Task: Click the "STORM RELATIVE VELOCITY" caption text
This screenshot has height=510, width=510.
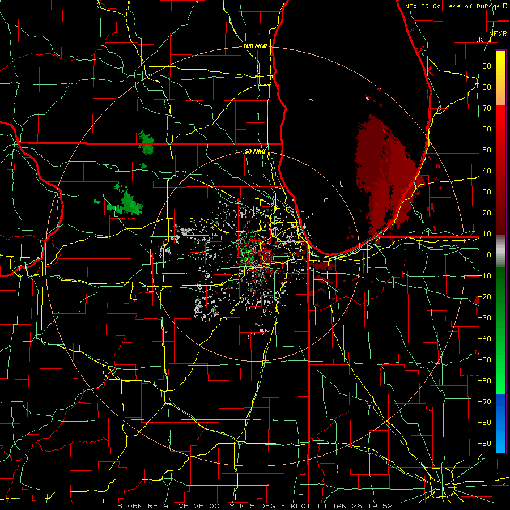Action: (x=176, y=506)
